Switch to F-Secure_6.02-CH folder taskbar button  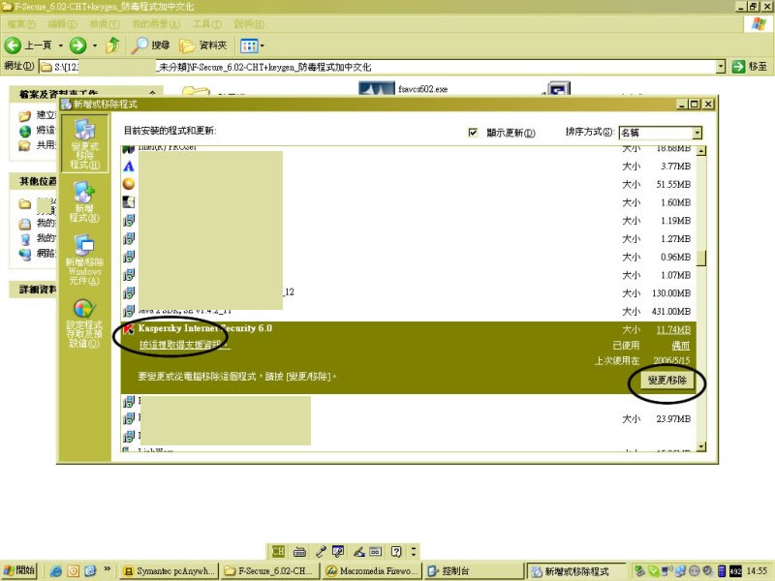pyautogui.click(x=271, y=571)
